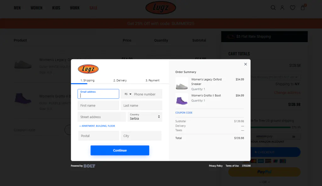The image size is (322, 186).
Task: Open the WOMEN menu in the navigation
Action: click(x=36, y=8)
